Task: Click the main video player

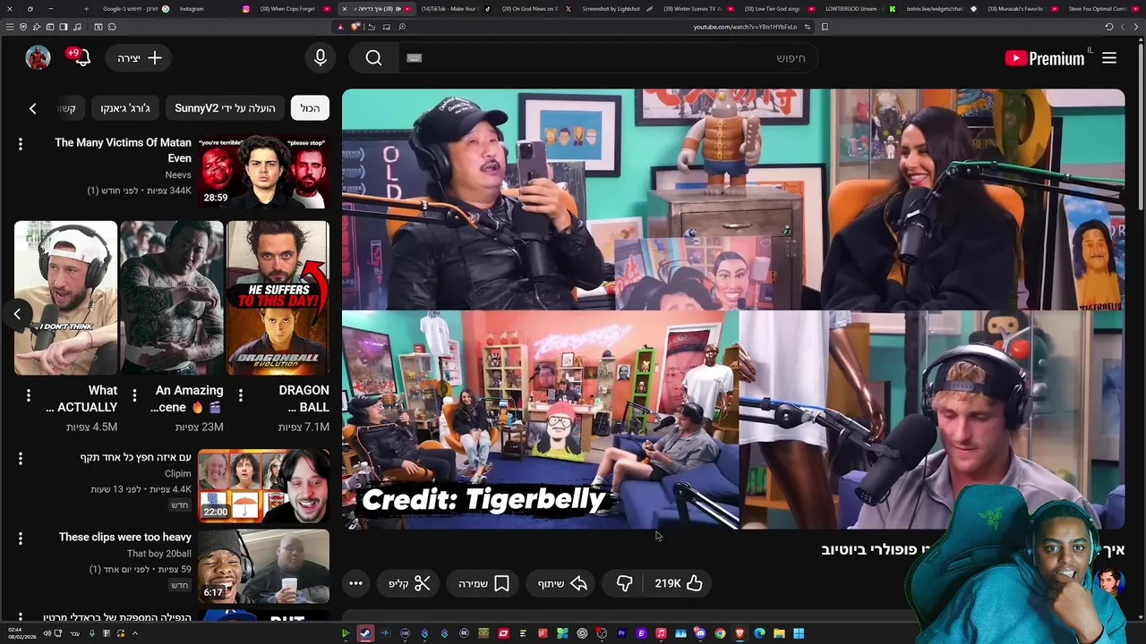Action: (733, 309)
